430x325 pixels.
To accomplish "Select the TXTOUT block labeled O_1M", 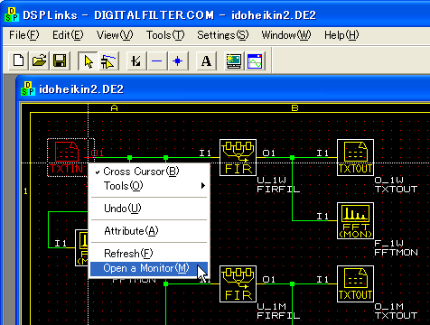I will (355, 283).
